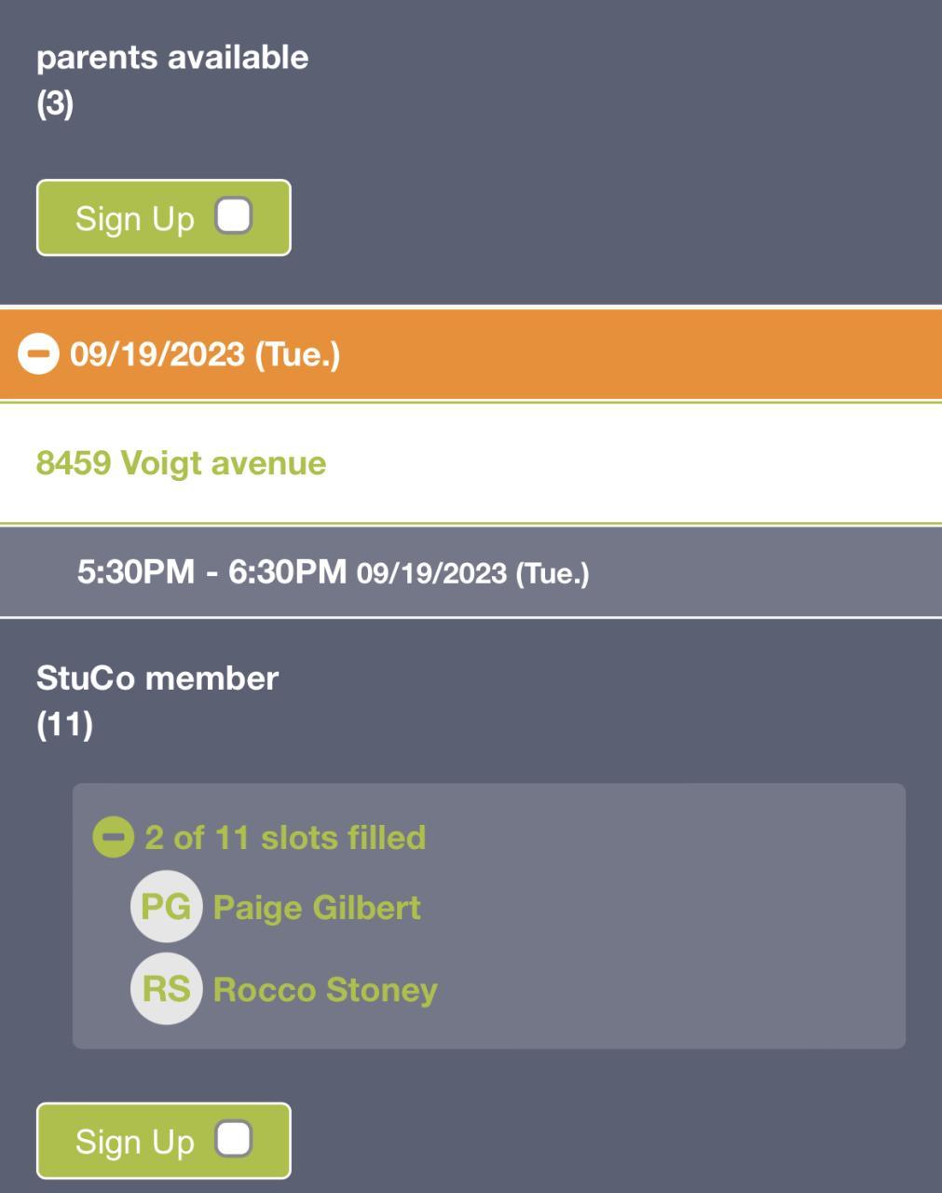
Task: Click the parents available role title
Action: pos(172,57)
